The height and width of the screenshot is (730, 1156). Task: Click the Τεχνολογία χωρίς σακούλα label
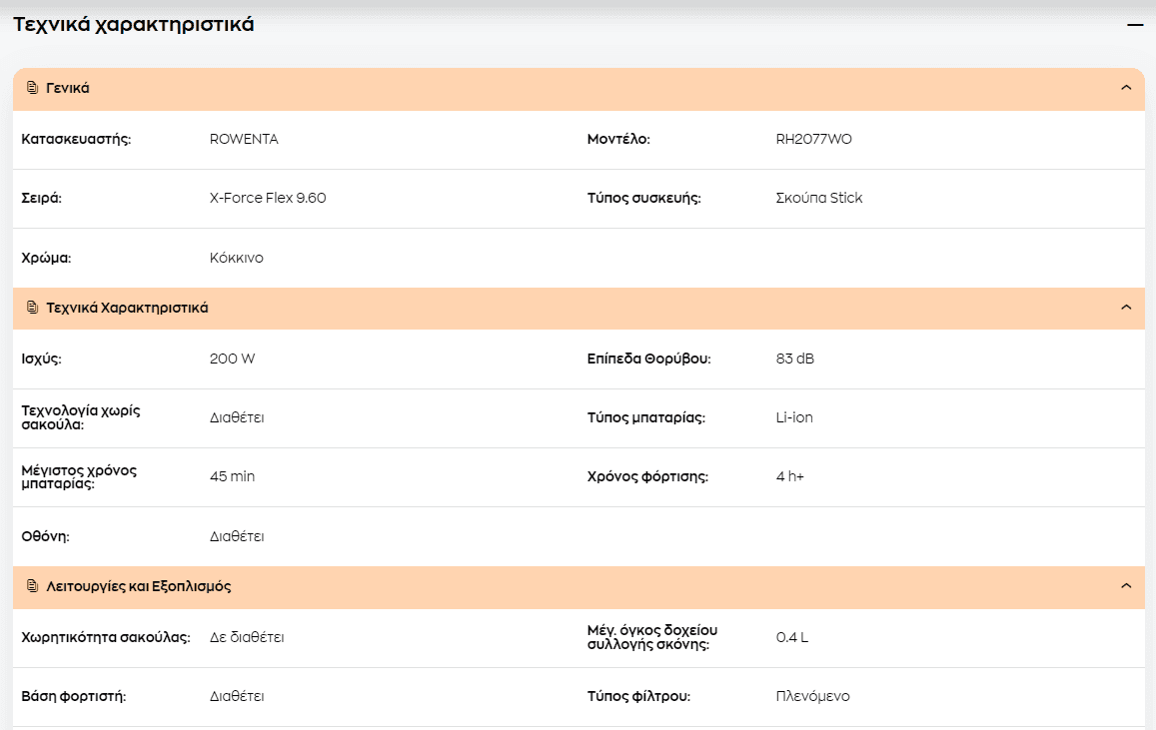pyautogui.click(x=80, y=417)
